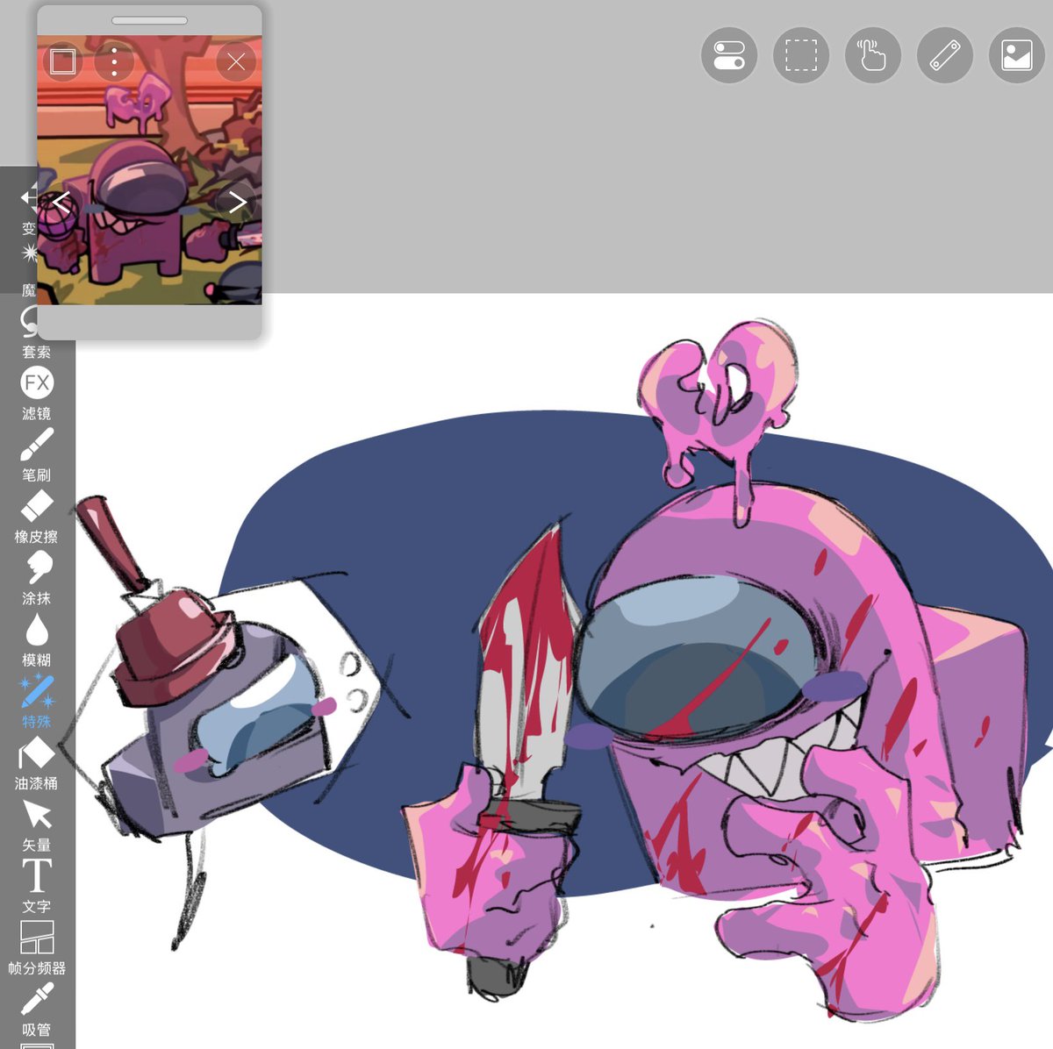
Task: Tap the reference window top drag handle
Action: (149, 20)
